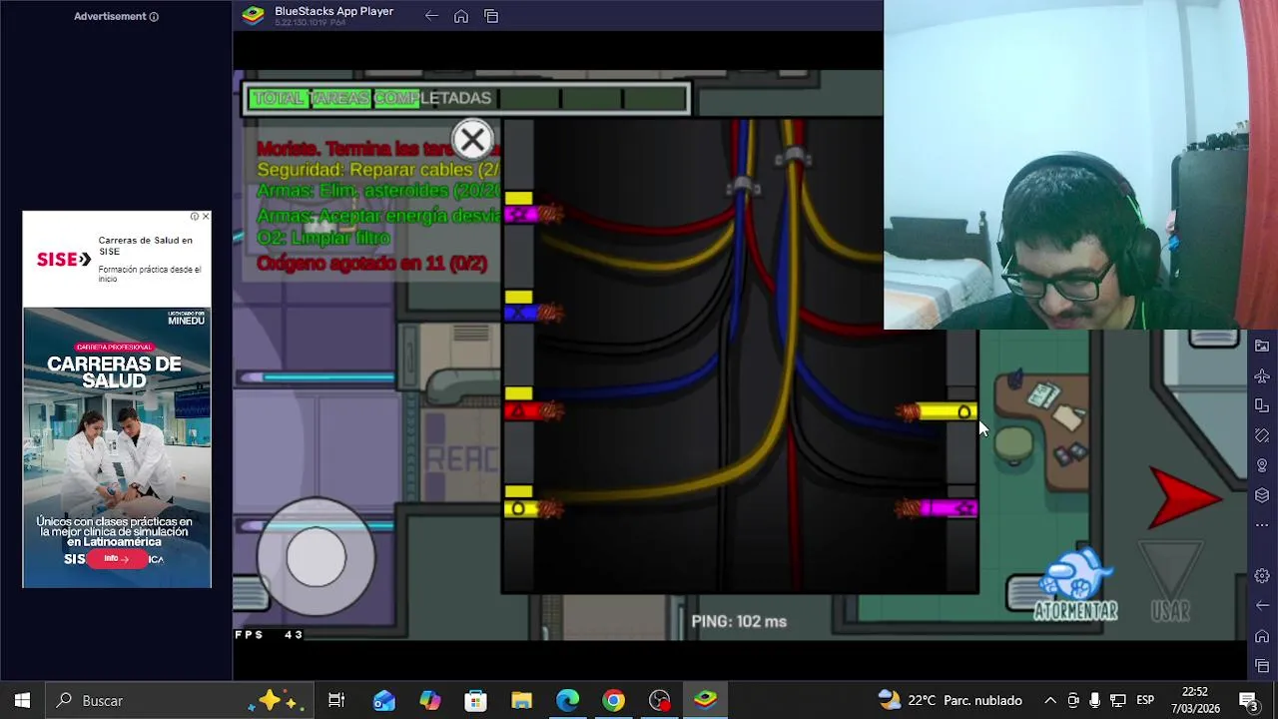The height and width of the screenshot is (719, 1278).
Task: Open the notification center icon
Action: tap(1248, 701)
